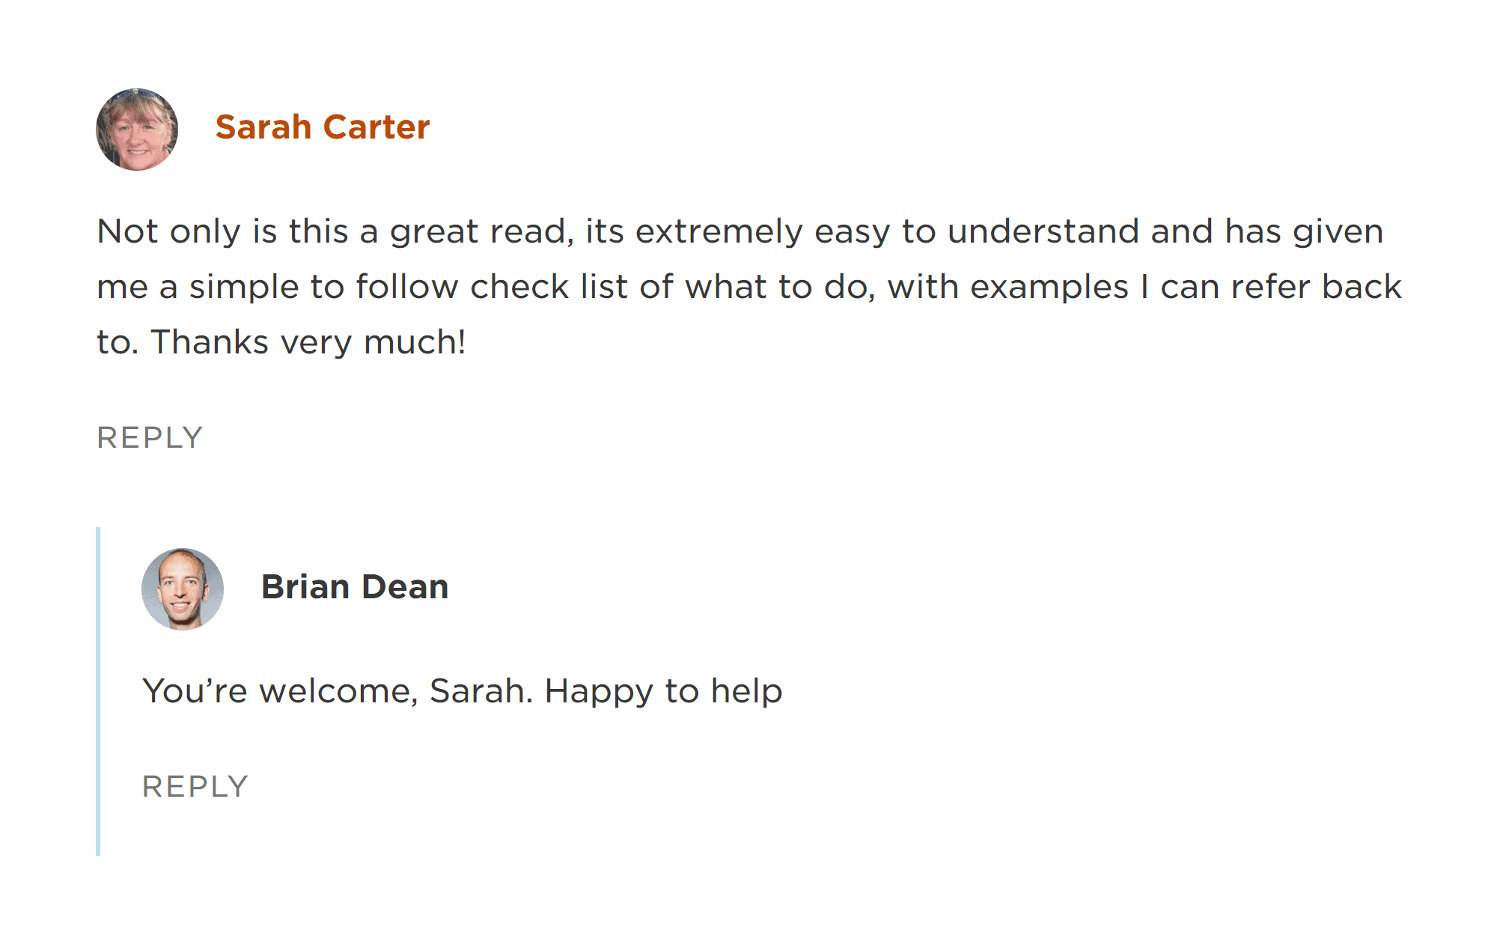The height and width of the screenshot is (933, 1512).
Task: Click the word "examples" in Sarah's comment
Action: tap(1049, 288)
